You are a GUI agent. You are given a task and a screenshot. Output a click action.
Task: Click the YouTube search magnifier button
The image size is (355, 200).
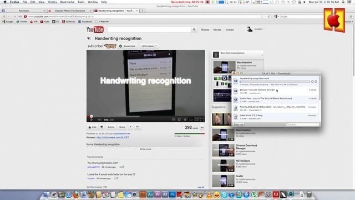(194, 29)
